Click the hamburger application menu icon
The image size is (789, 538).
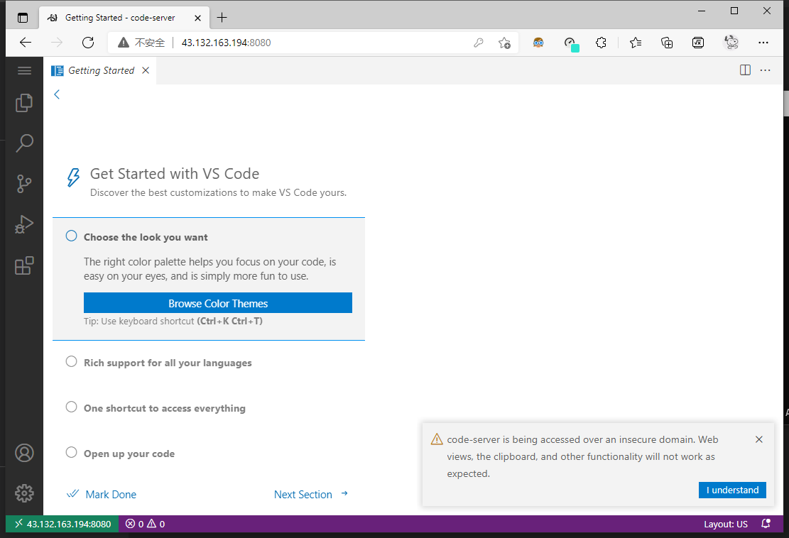point(24,70)
